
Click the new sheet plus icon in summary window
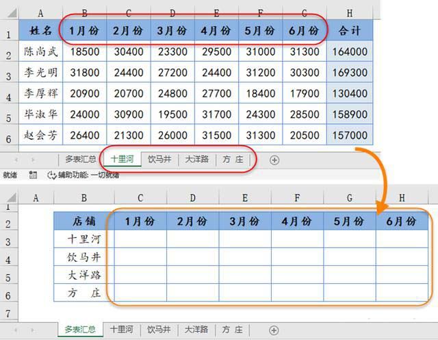(x=274, y=330)
